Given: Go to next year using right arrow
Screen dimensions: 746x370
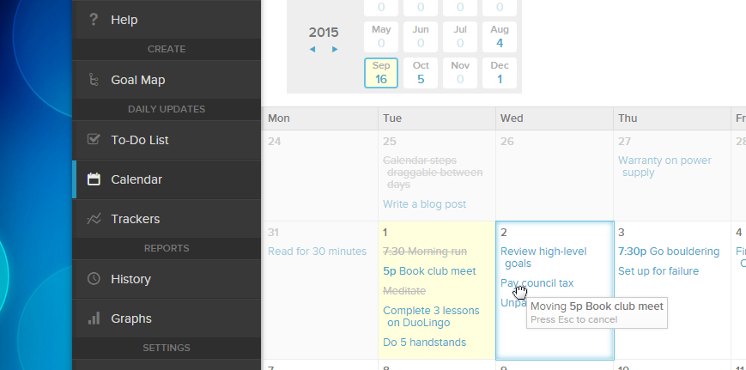Looking at the screenshot, I should coord(335,50).
